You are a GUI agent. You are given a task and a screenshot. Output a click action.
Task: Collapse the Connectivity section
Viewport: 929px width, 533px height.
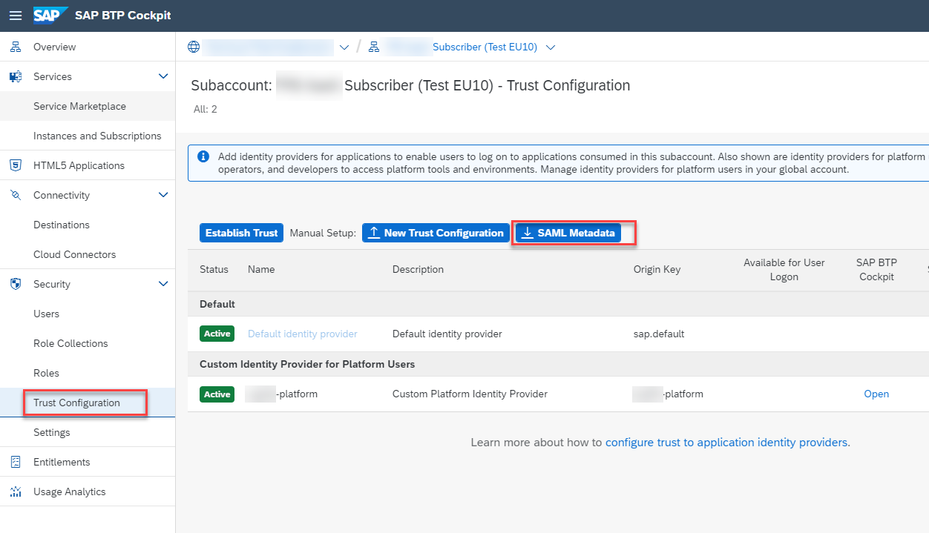tap(164, 195)
